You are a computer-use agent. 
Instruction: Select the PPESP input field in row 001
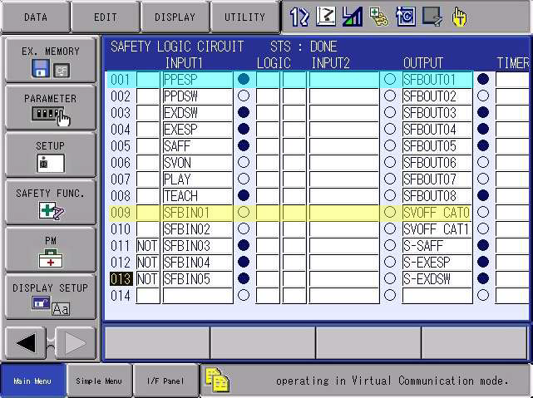coord(198,80)
